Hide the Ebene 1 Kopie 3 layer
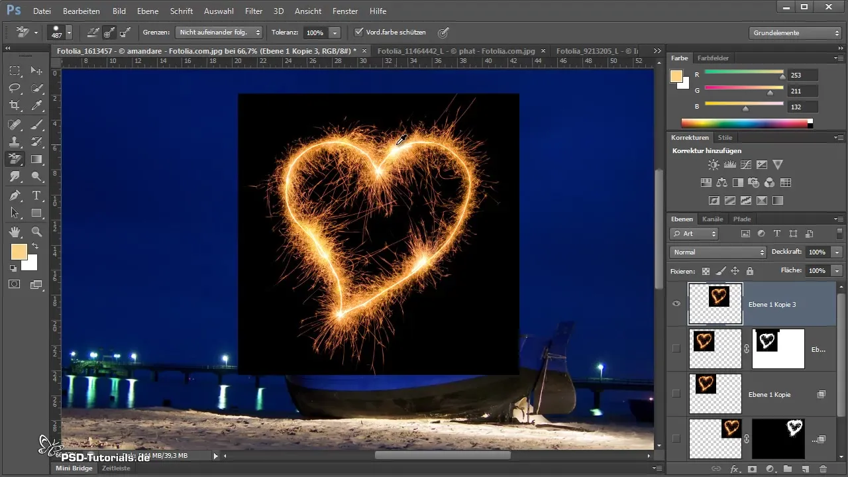The image size is (848, 477). (676, 304)
